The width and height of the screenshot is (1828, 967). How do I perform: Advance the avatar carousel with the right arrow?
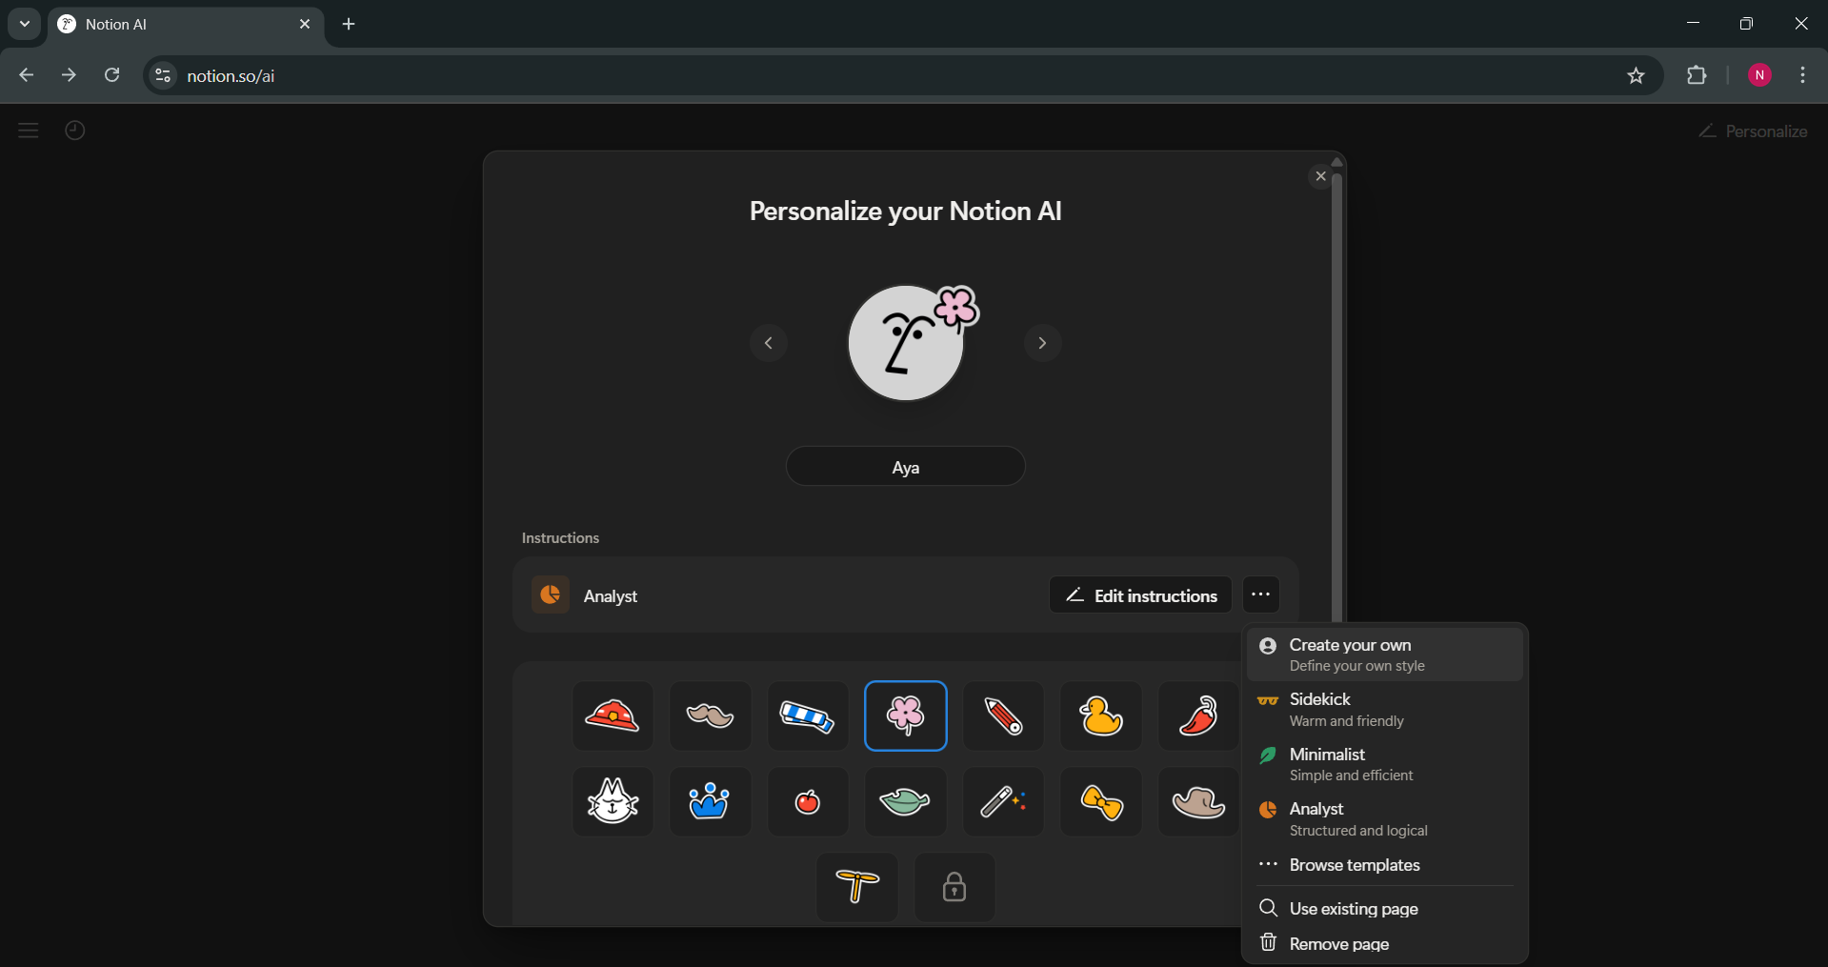click(1042, 343)
